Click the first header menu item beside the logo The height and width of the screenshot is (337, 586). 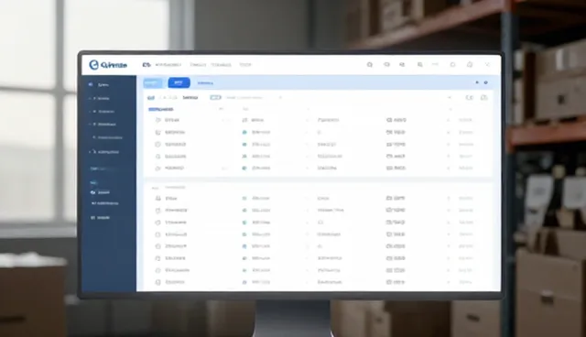tap(146, 65)
